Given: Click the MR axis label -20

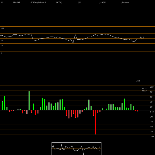Looking at the screenshot, I should (151, 117).
